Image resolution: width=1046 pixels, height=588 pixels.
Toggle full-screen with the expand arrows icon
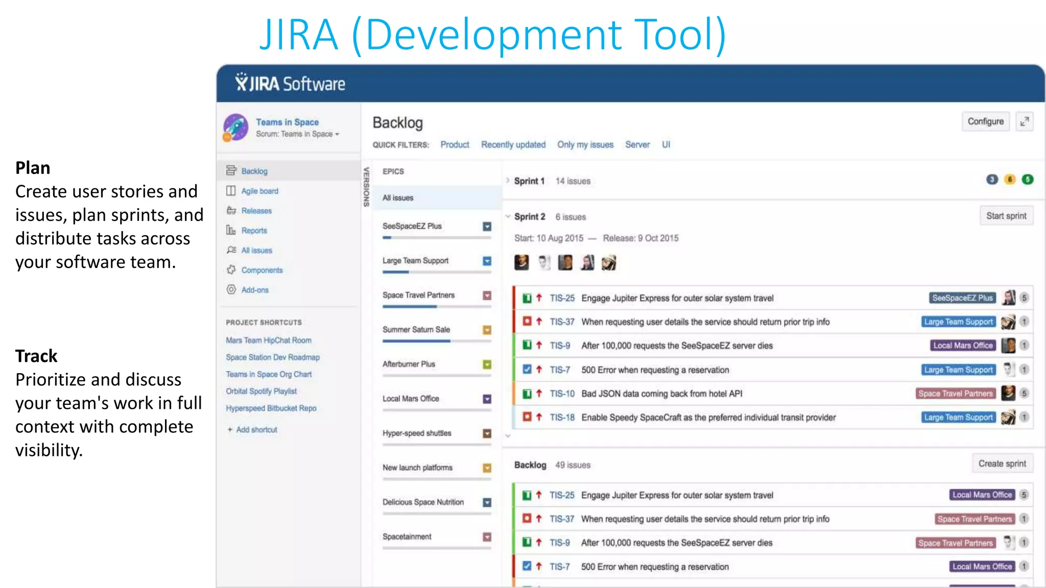pyautogui.click(x=1025, y=121)
